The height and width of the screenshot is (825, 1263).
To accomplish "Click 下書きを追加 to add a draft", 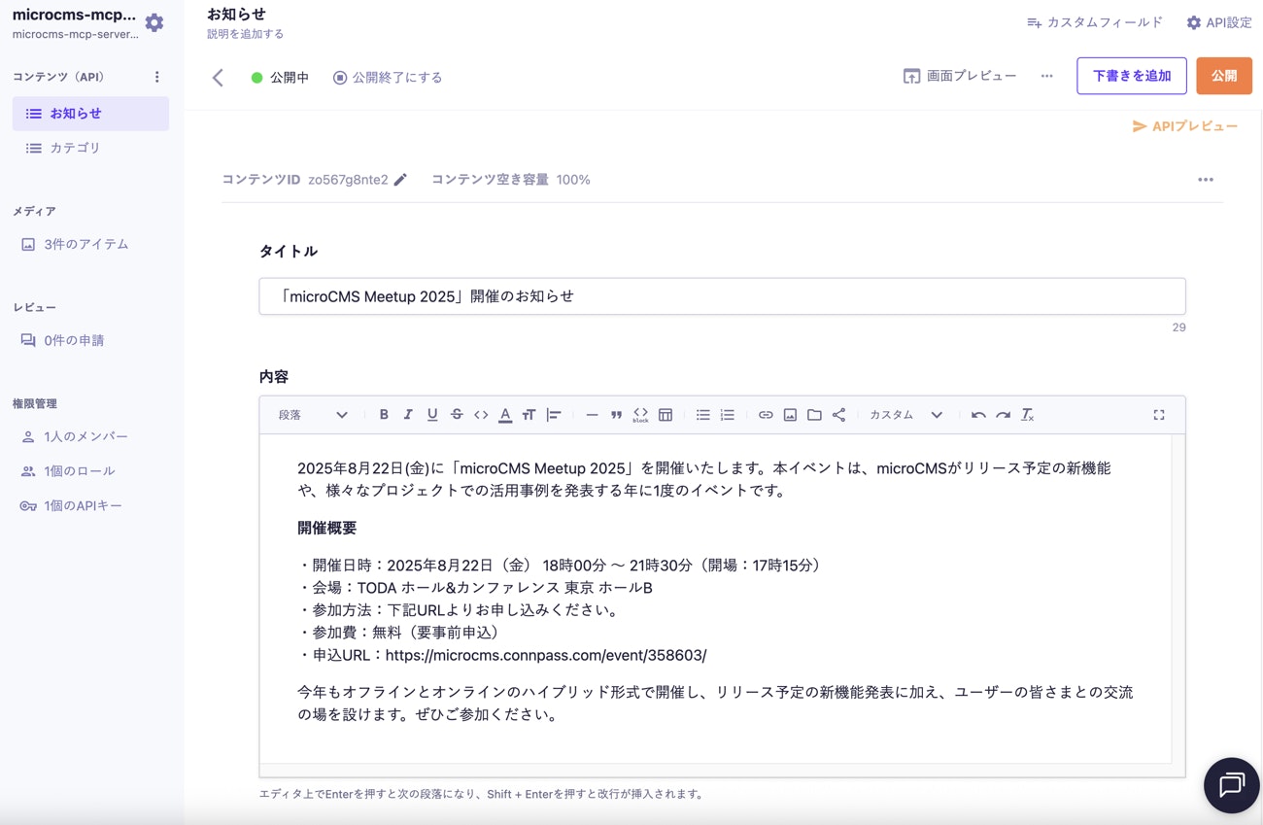I will click(x=1131, y=75).
